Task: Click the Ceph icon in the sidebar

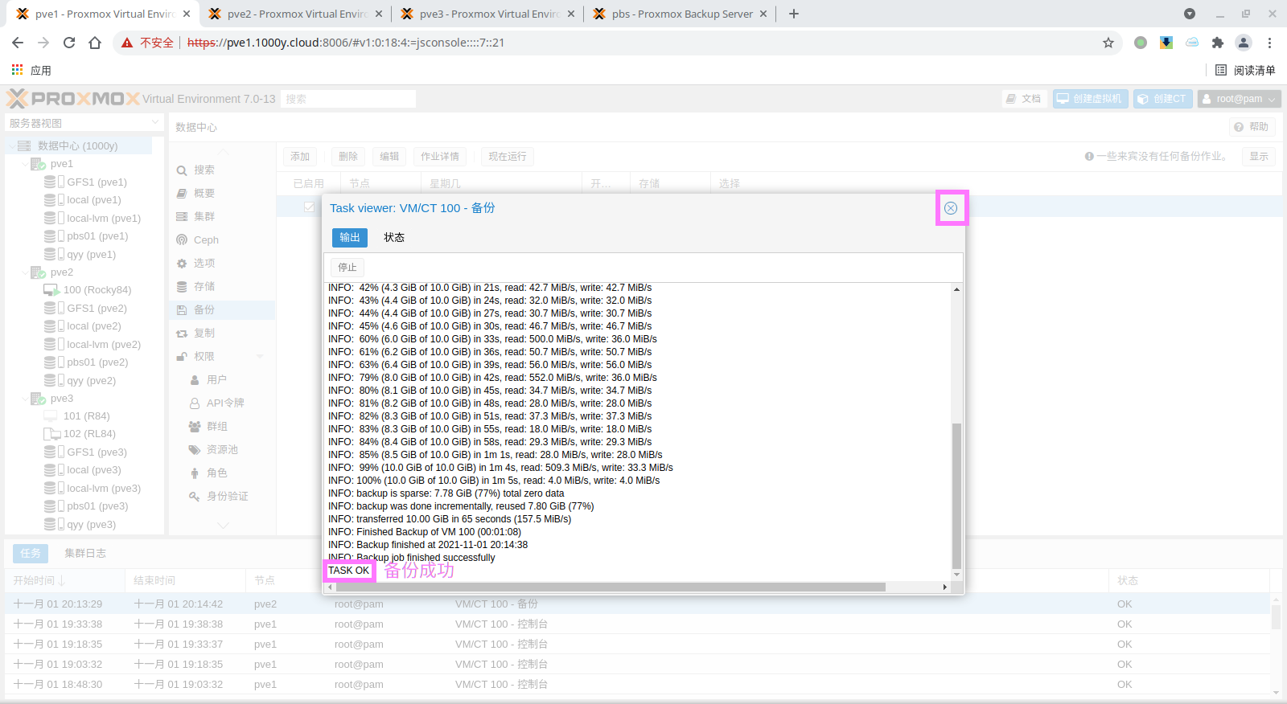Action: (182, 240)
